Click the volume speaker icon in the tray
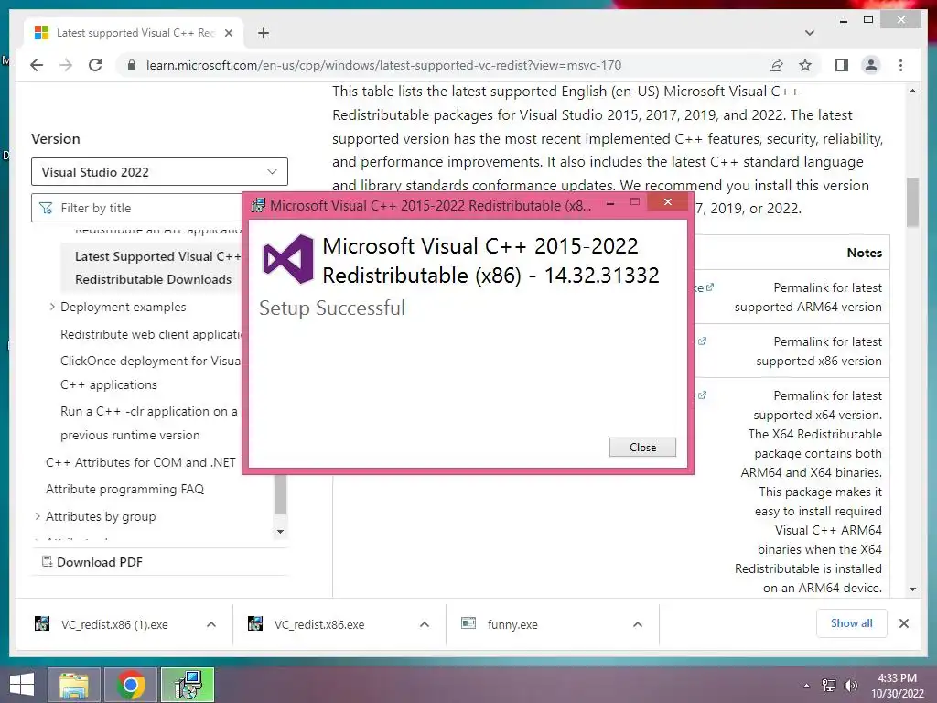937x703 pixels. point(850,686)
